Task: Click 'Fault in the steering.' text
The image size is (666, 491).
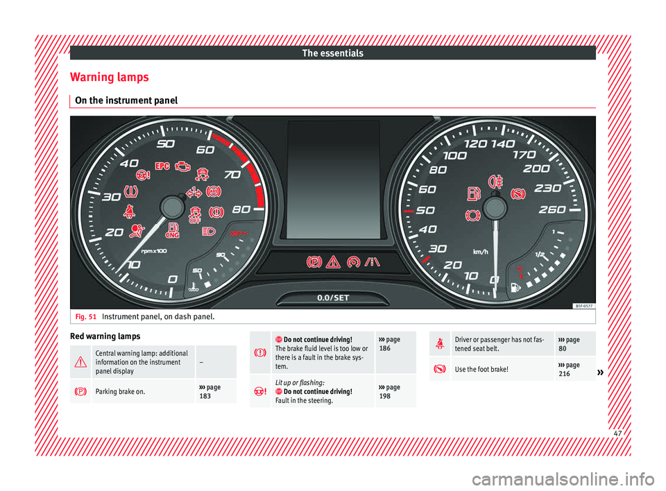Action: click(x=304, y=400)
